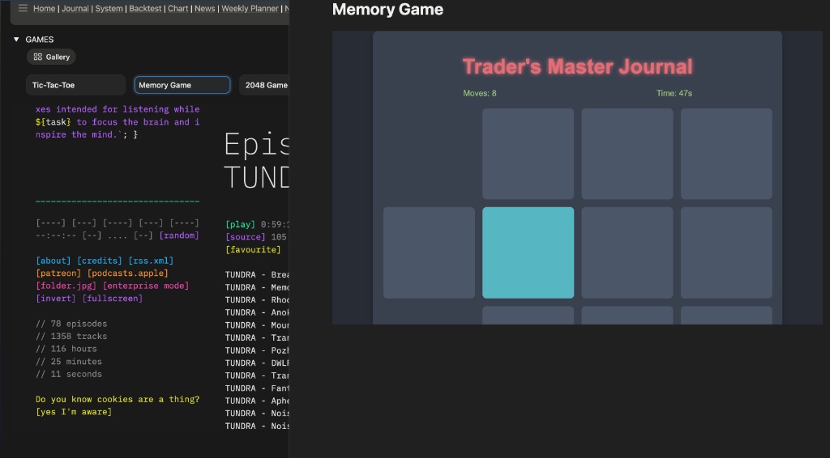Click 'Do you know cookies are a thing?'
830x458 pixels.
(118, 400)
